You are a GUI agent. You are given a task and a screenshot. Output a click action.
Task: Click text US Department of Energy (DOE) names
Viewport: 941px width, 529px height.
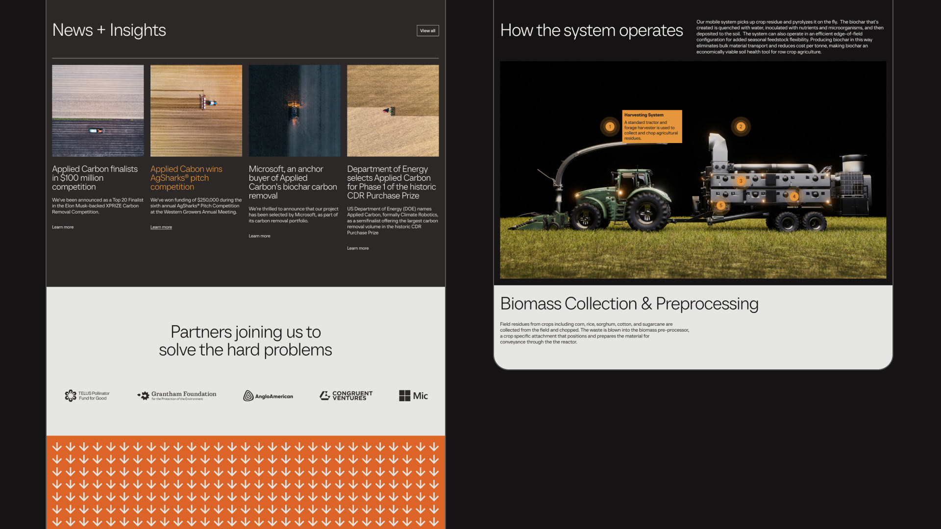point(393,220)
